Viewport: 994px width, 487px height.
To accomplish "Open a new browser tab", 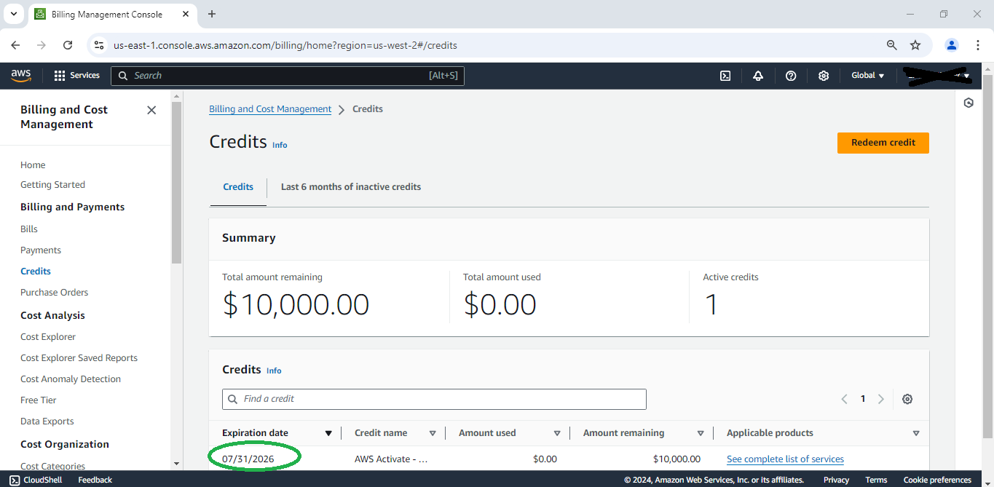I will tap(212, 14).
